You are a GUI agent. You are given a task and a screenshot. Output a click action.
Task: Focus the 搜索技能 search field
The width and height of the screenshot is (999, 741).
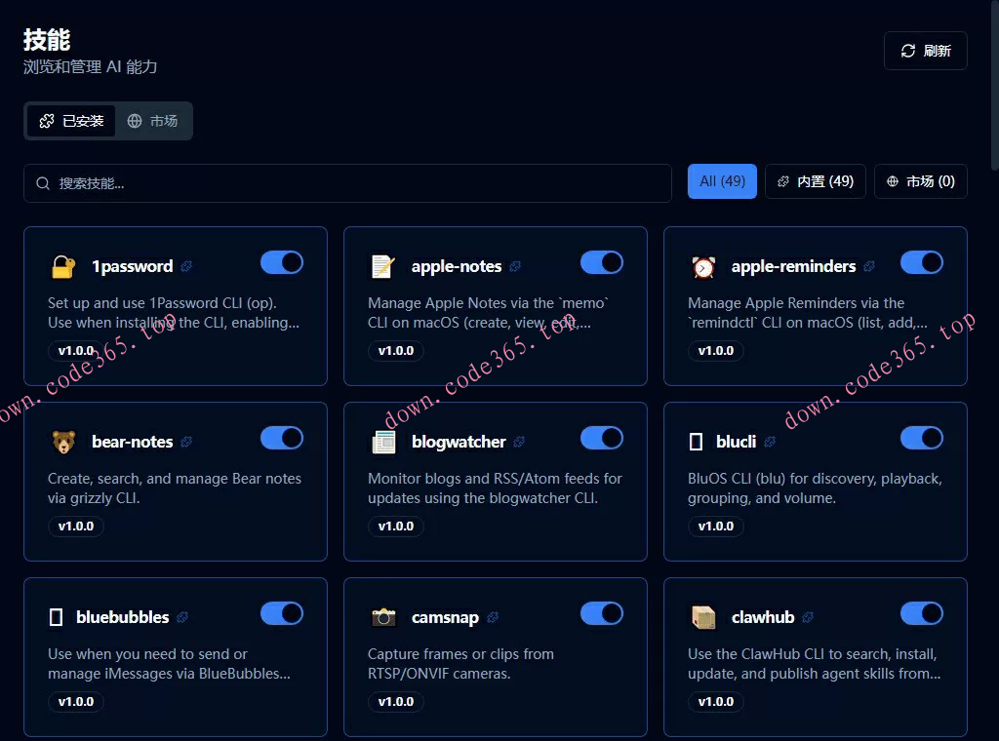347,183
